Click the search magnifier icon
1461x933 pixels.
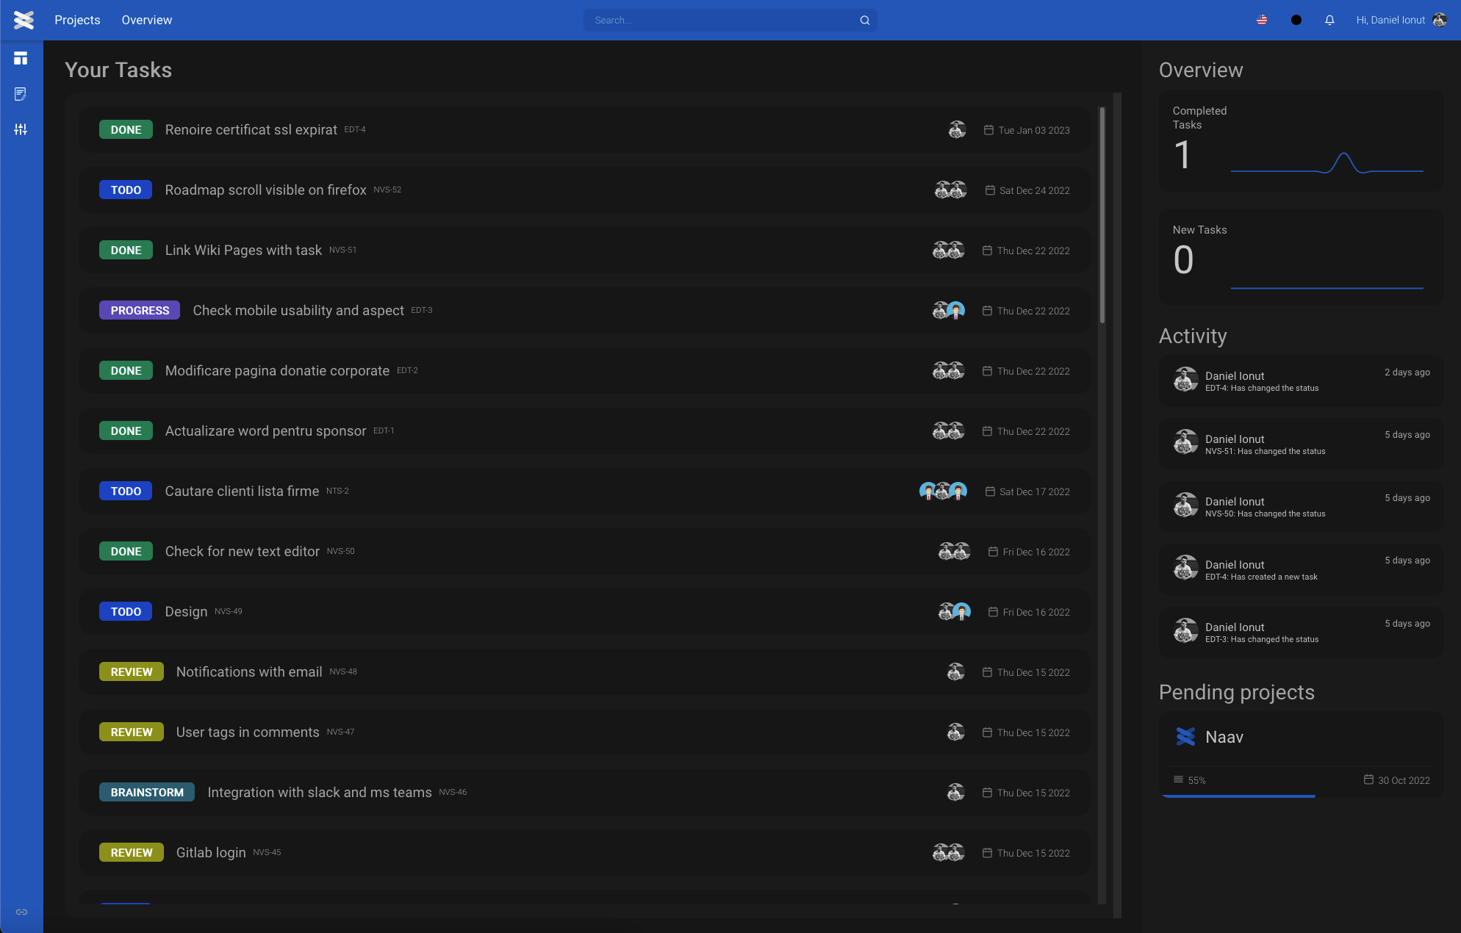coord(865,20)
